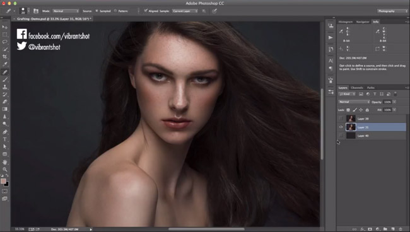
Task: Select the Lasso tool
Action: pyautogui.click(x=4, y=42)
